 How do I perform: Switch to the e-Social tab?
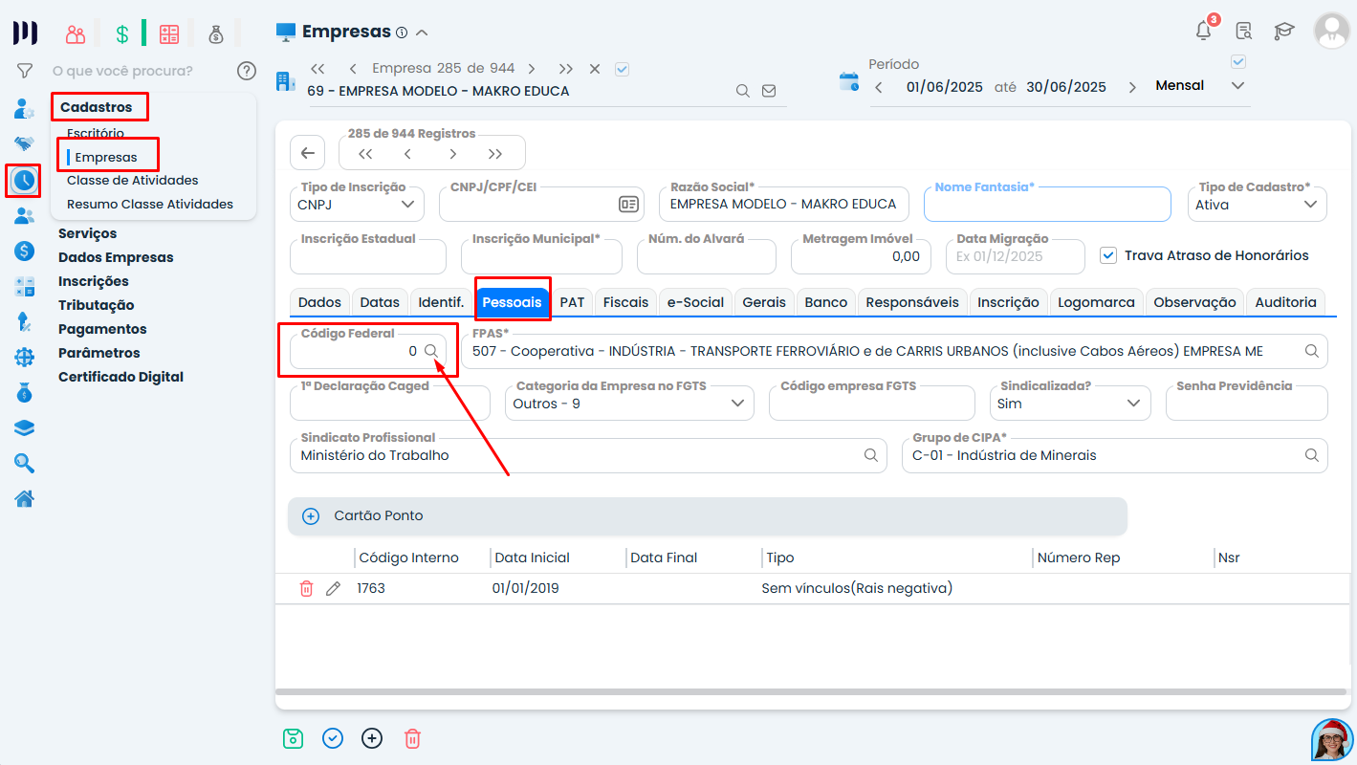695,302
